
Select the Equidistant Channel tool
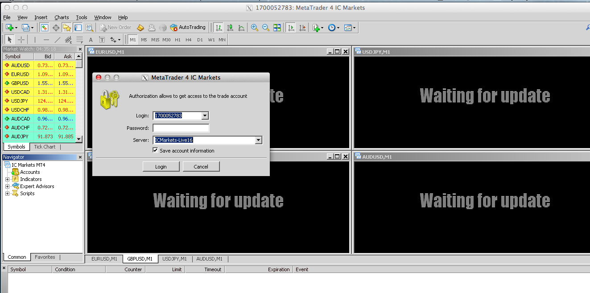pos(68,40)
